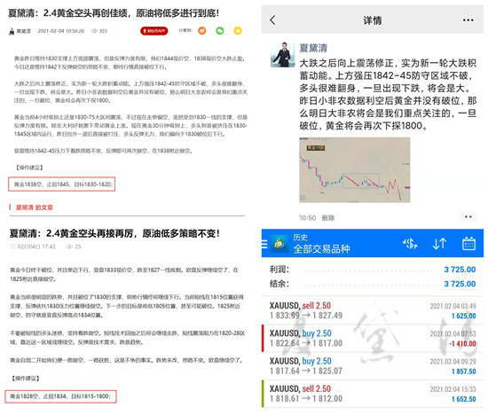Click the advice text 黄金1828空 止损1834

coord(60,396)
